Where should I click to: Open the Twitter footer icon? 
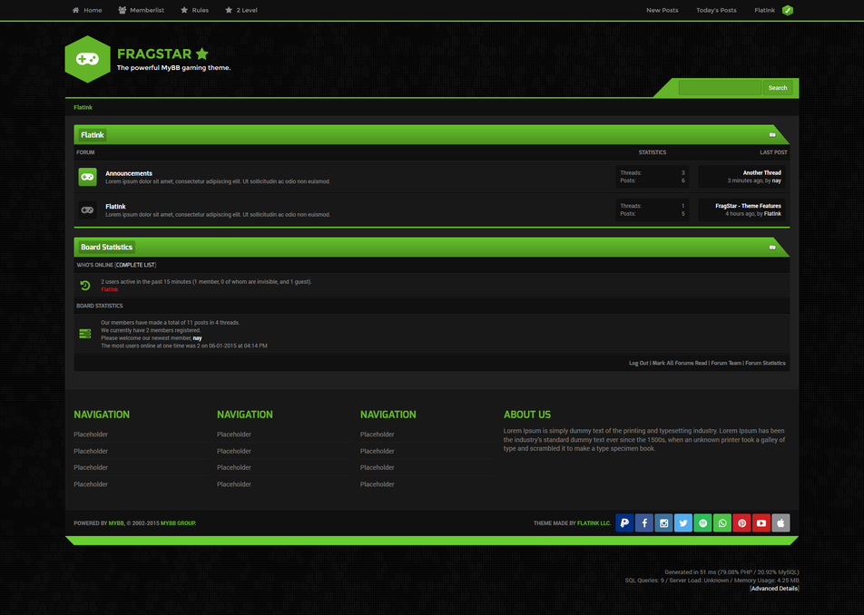coord(683,523)
